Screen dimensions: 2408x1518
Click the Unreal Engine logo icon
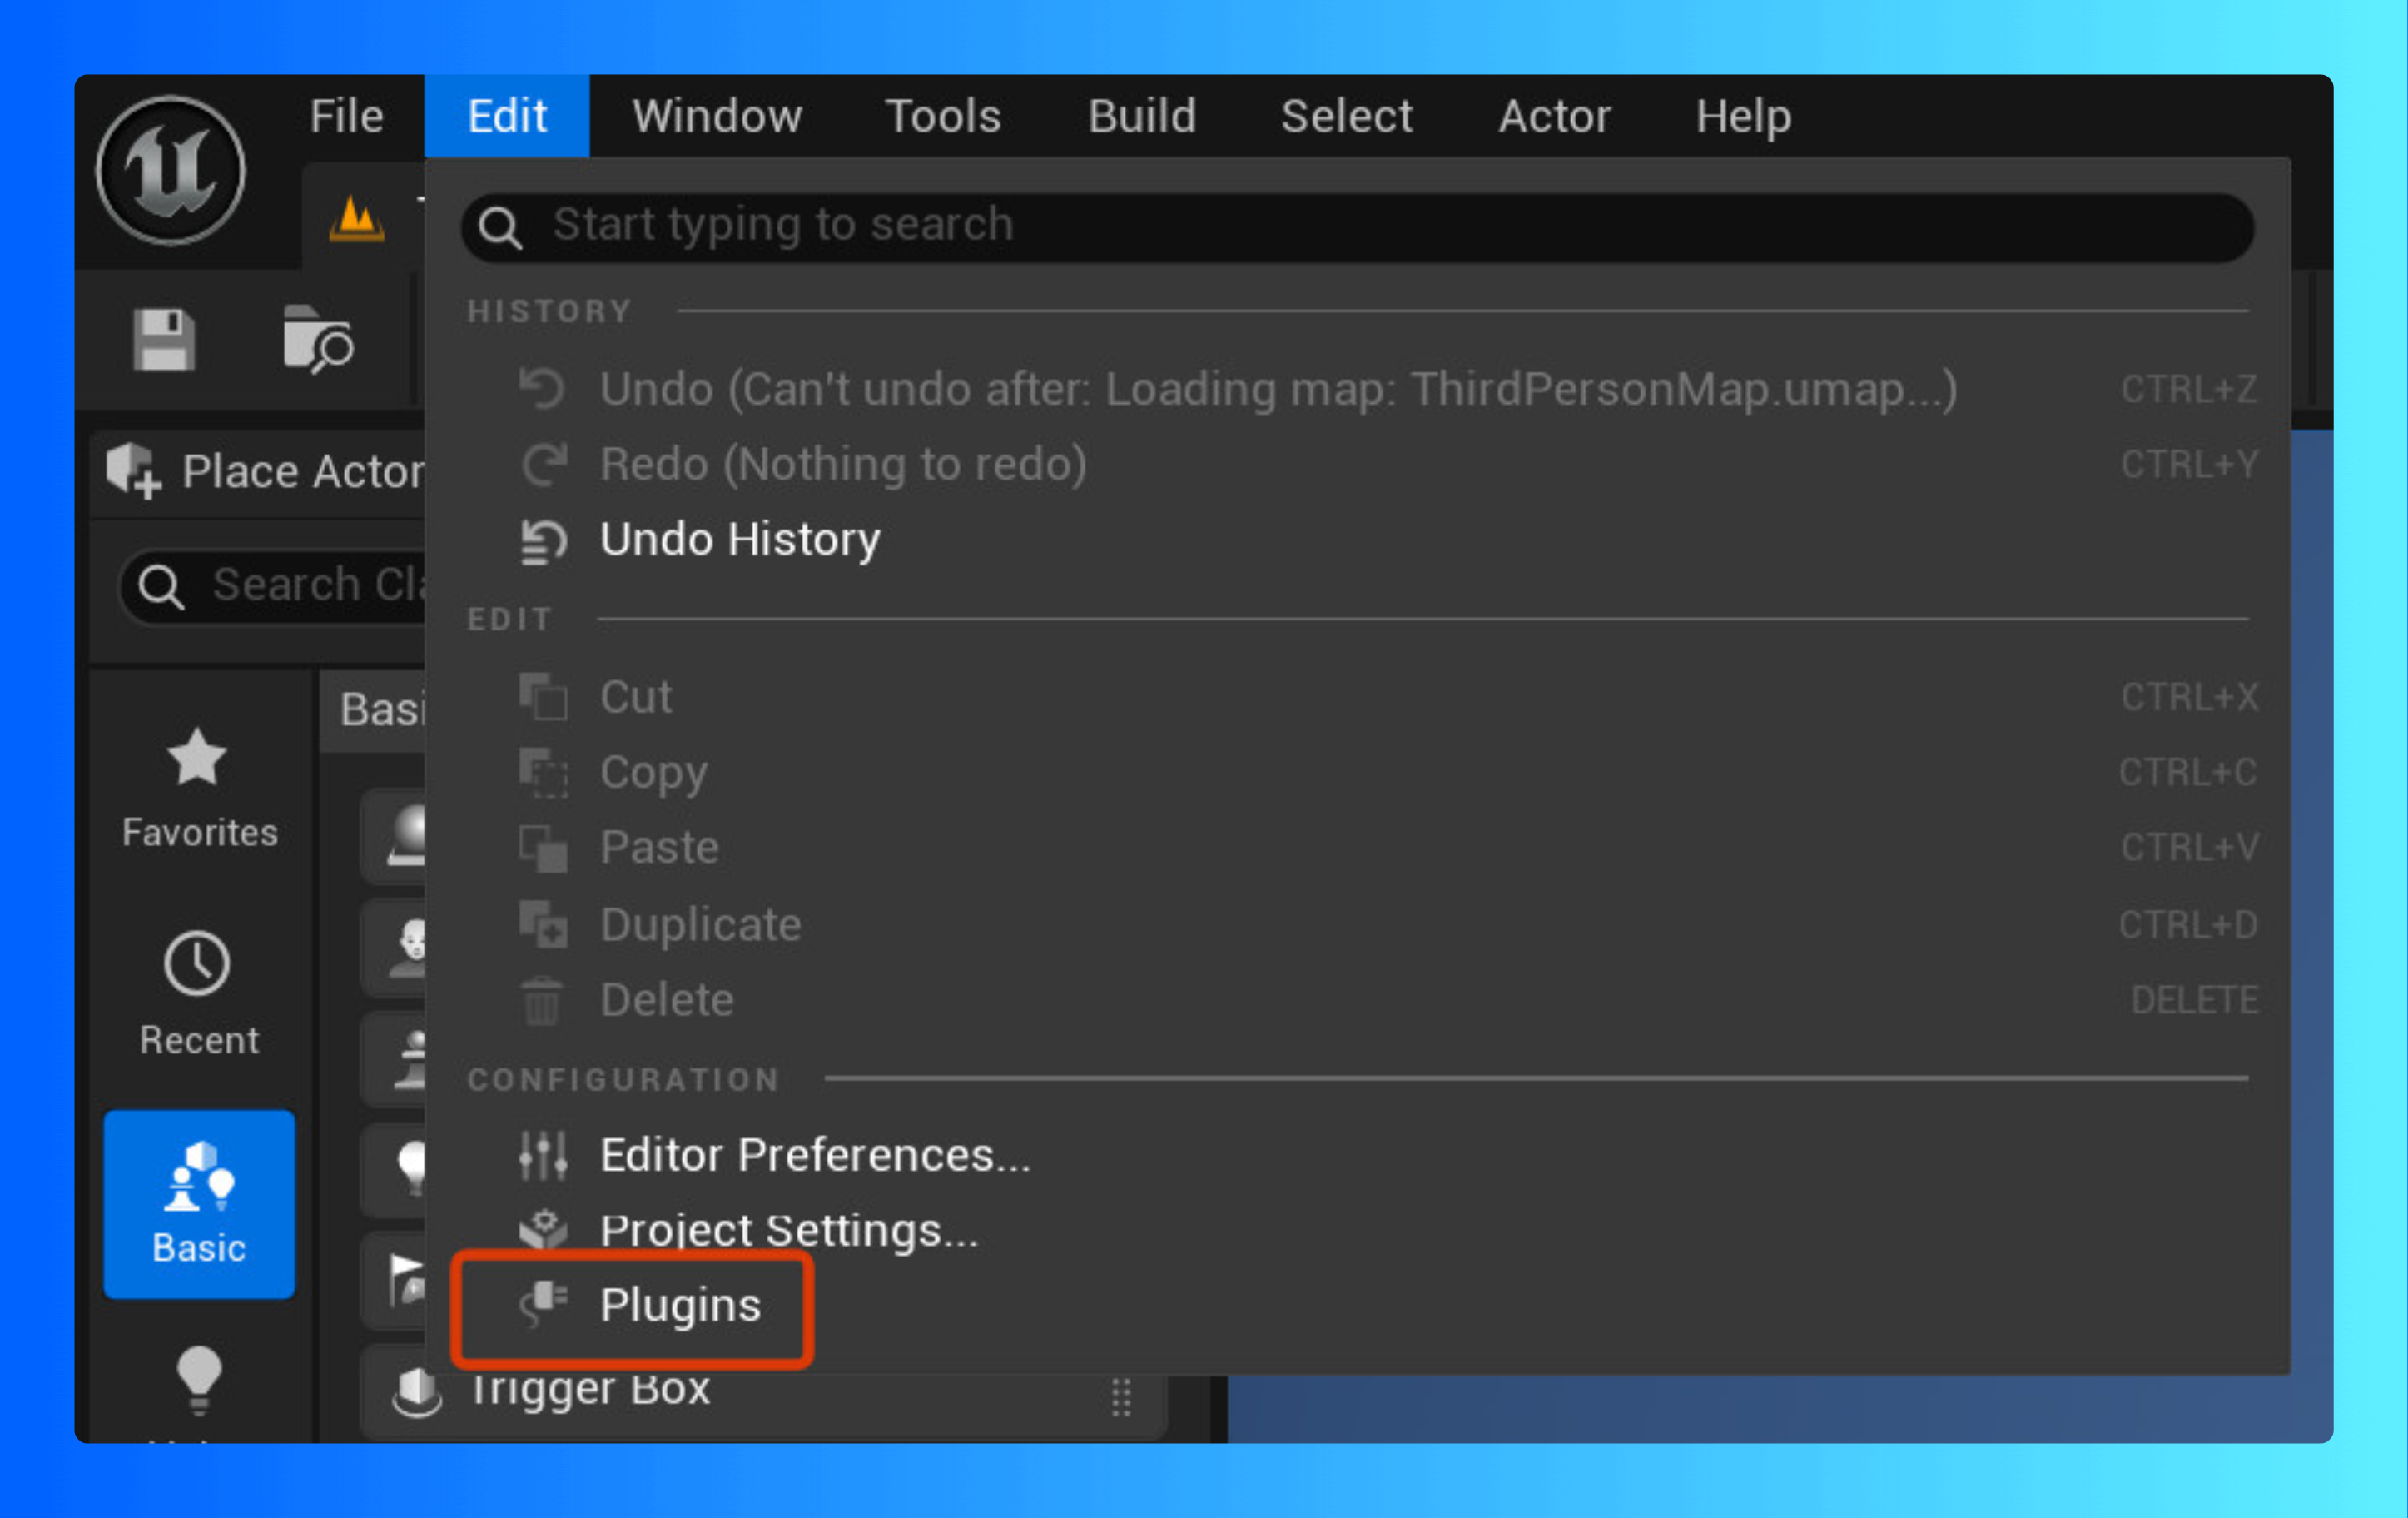170,171
